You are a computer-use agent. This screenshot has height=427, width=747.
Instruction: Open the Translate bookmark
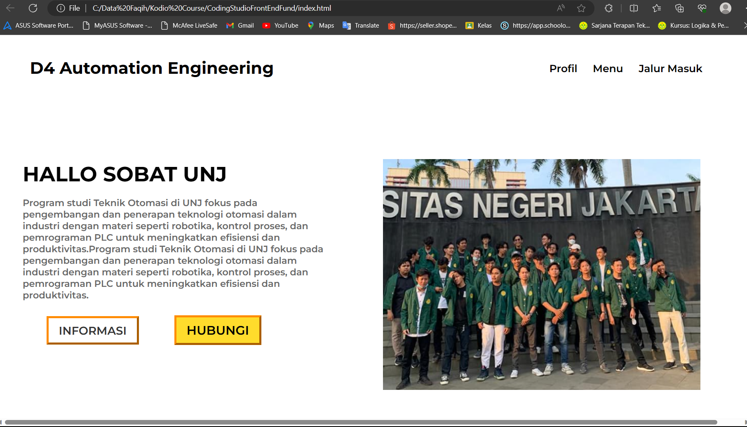(360, 25)
